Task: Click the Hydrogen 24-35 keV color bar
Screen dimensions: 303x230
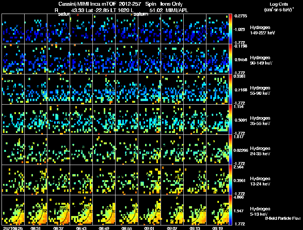Action: coord(230,150)
